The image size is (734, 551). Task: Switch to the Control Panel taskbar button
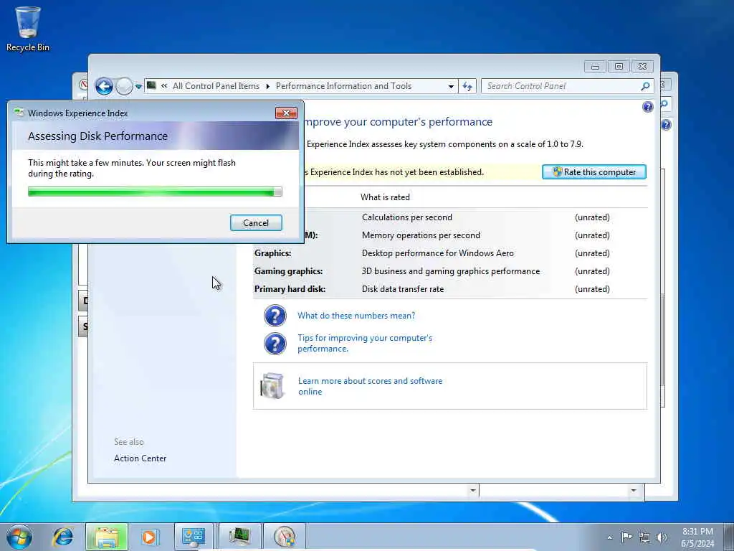194,537
